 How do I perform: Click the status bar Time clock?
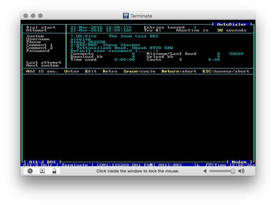235,165
